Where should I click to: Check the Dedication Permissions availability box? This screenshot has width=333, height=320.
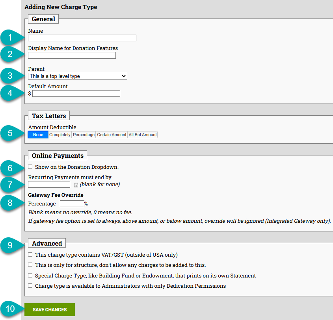pyautogui.click(x=30, y=286)
